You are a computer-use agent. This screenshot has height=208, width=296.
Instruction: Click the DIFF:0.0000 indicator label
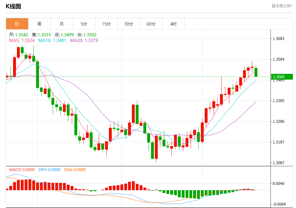coord(49,169)
